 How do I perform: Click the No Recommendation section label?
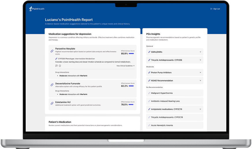pos(154,87)
